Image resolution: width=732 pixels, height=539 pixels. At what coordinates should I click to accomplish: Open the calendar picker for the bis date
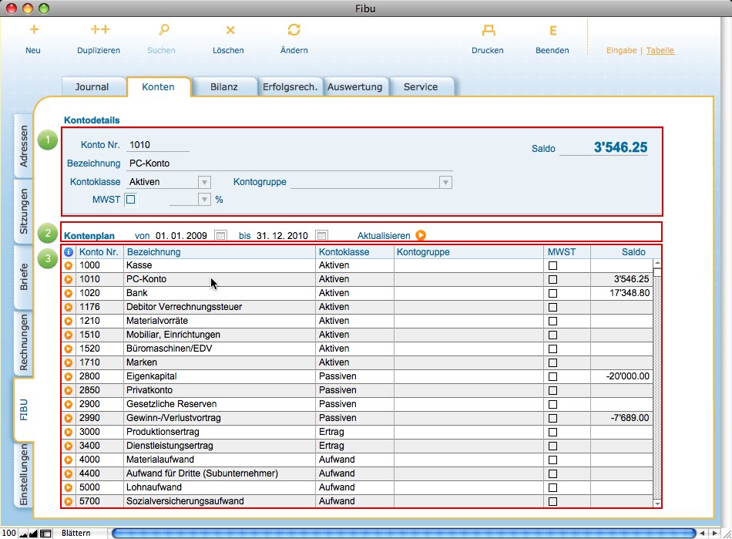(x=321, y=235)
